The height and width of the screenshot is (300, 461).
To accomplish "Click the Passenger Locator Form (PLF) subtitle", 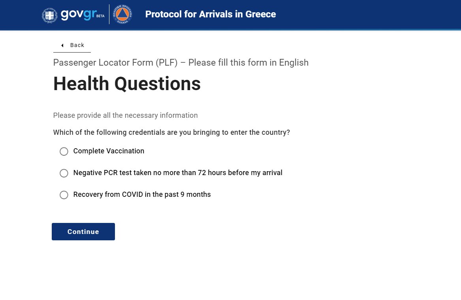I will [x=181, y=62].
